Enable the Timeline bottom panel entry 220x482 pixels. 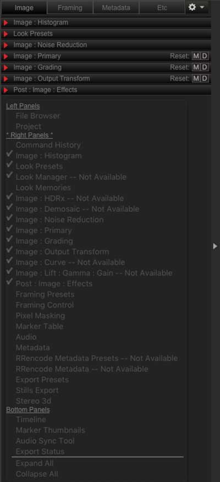(x=31, y=420)
